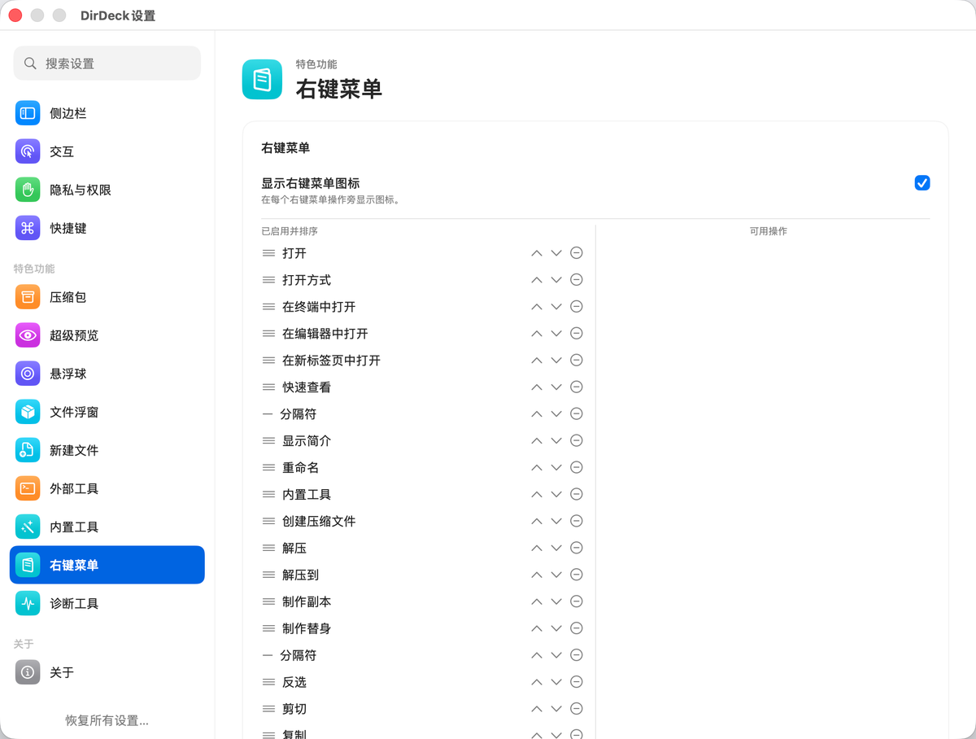Move 在编辑器中打开 up with chevron

(536, 334)
